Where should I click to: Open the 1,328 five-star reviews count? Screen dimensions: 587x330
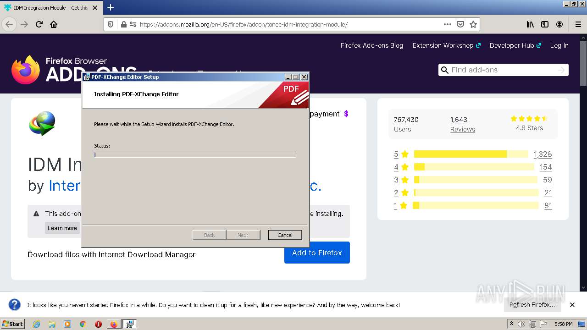click(543, 154)
